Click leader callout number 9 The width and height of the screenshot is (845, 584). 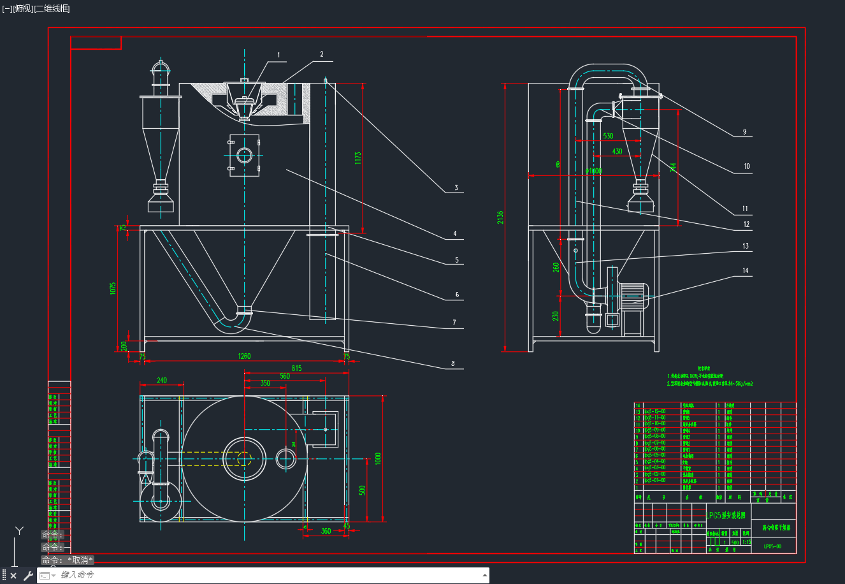pyautogui.click(x=744, y=132)
